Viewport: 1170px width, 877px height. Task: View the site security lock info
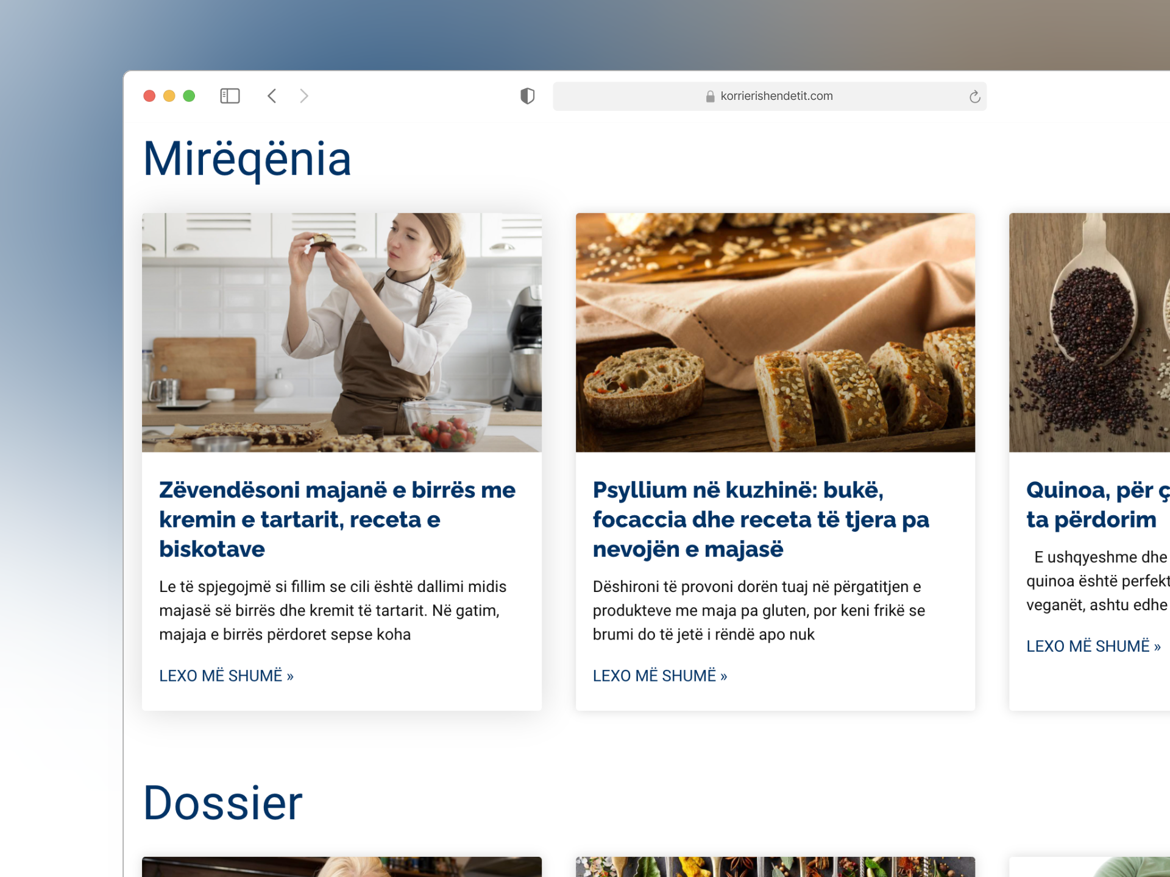point(710,96)
